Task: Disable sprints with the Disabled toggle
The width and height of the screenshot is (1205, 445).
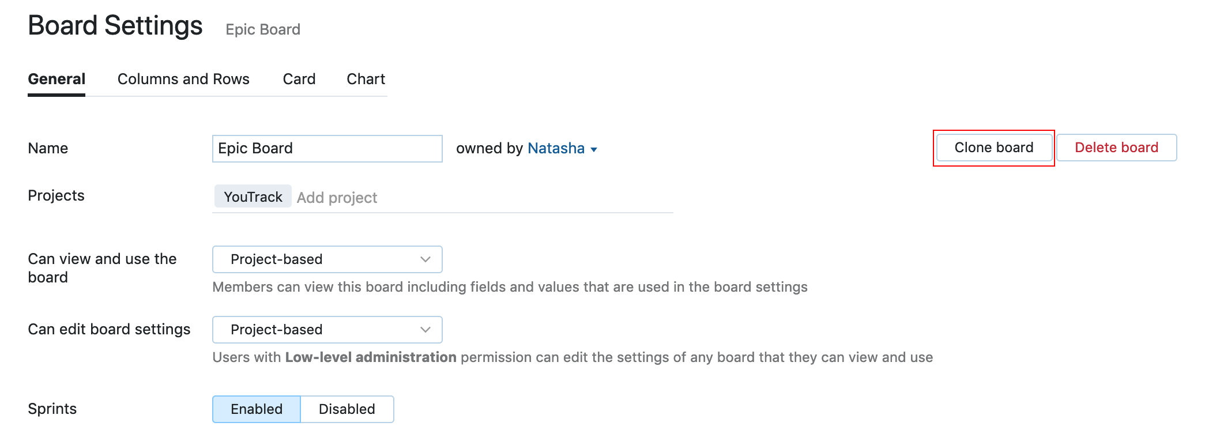Action: click(347, 409)
